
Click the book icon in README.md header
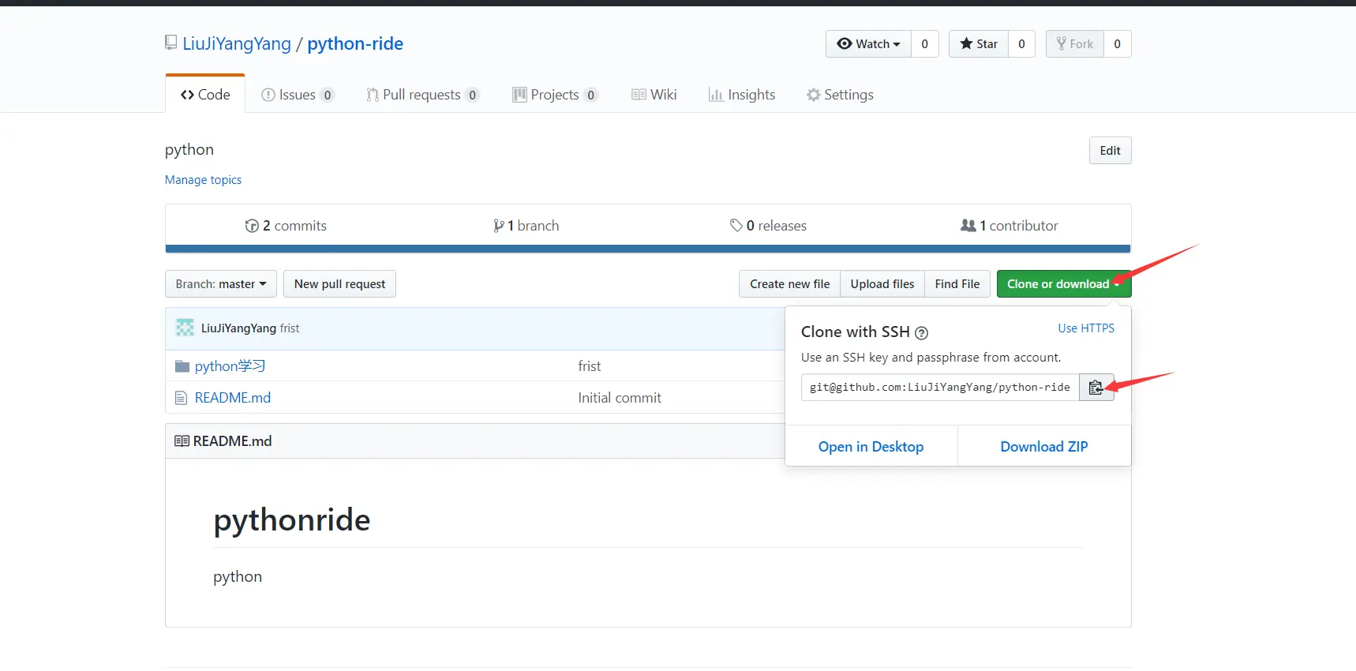tap(182, 441)
